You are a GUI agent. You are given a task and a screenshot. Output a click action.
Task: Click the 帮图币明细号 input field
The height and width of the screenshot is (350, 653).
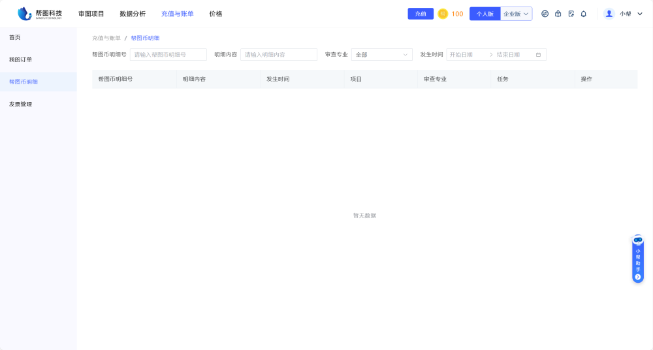[x=168, y=55]
